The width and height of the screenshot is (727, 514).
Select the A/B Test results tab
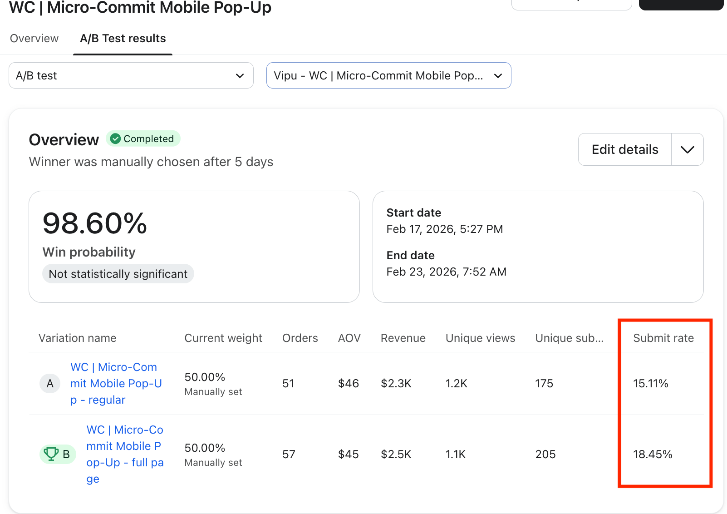[123, 39]
